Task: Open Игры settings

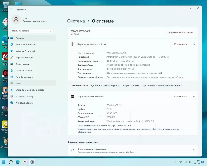Action: (x=32, y=83)
